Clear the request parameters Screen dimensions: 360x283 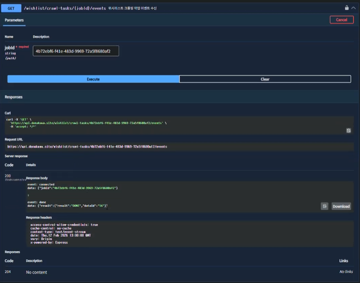click(264, 79)
